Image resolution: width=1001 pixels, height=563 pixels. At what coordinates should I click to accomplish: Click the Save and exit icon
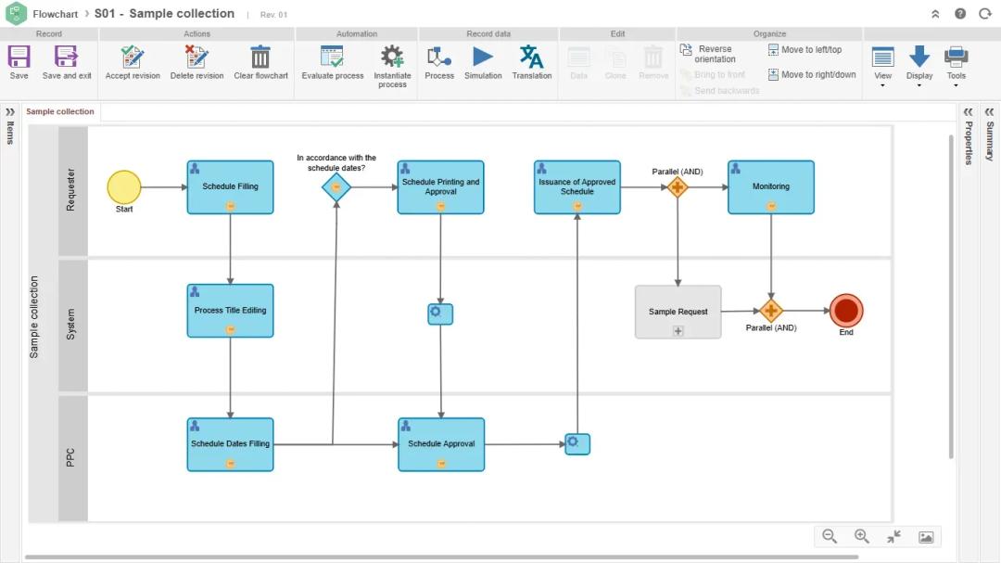click(x=67, y=58)
